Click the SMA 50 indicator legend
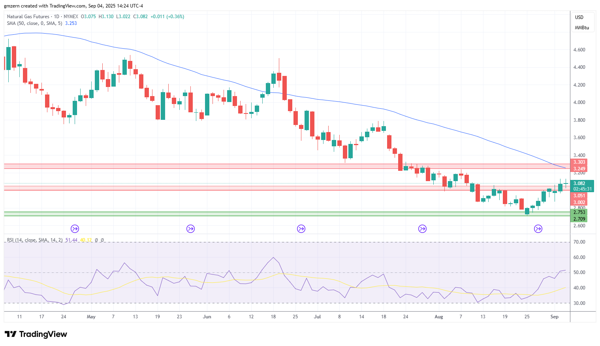The height and width of the screenshot is (346, 600). (x=34, y=23)
